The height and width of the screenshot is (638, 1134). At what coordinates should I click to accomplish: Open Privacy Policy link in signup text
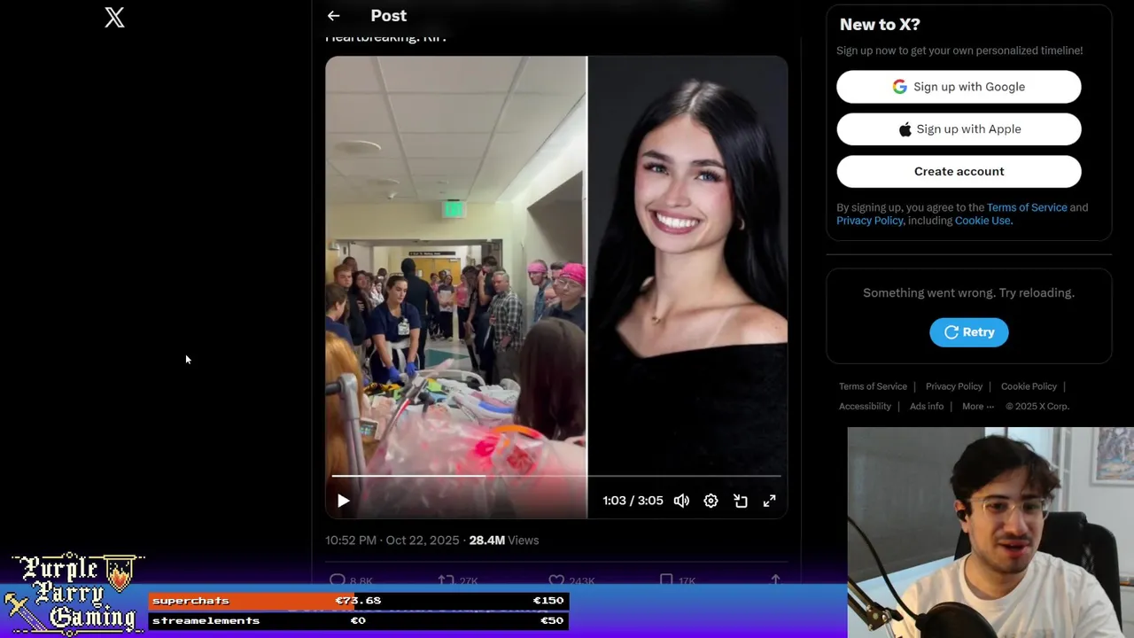[870, 221]
